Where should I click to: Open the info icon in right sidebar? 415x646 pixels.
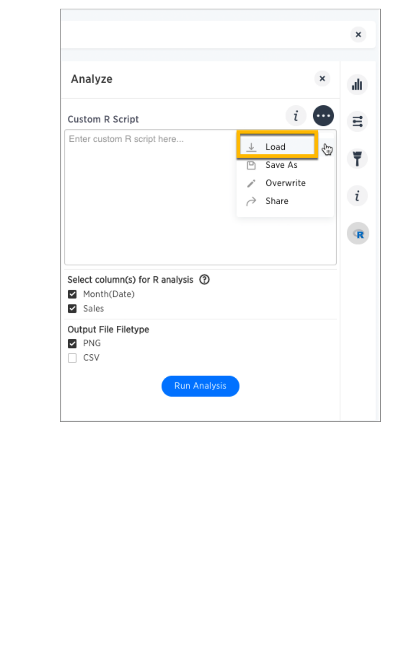[x=357, y=196]
